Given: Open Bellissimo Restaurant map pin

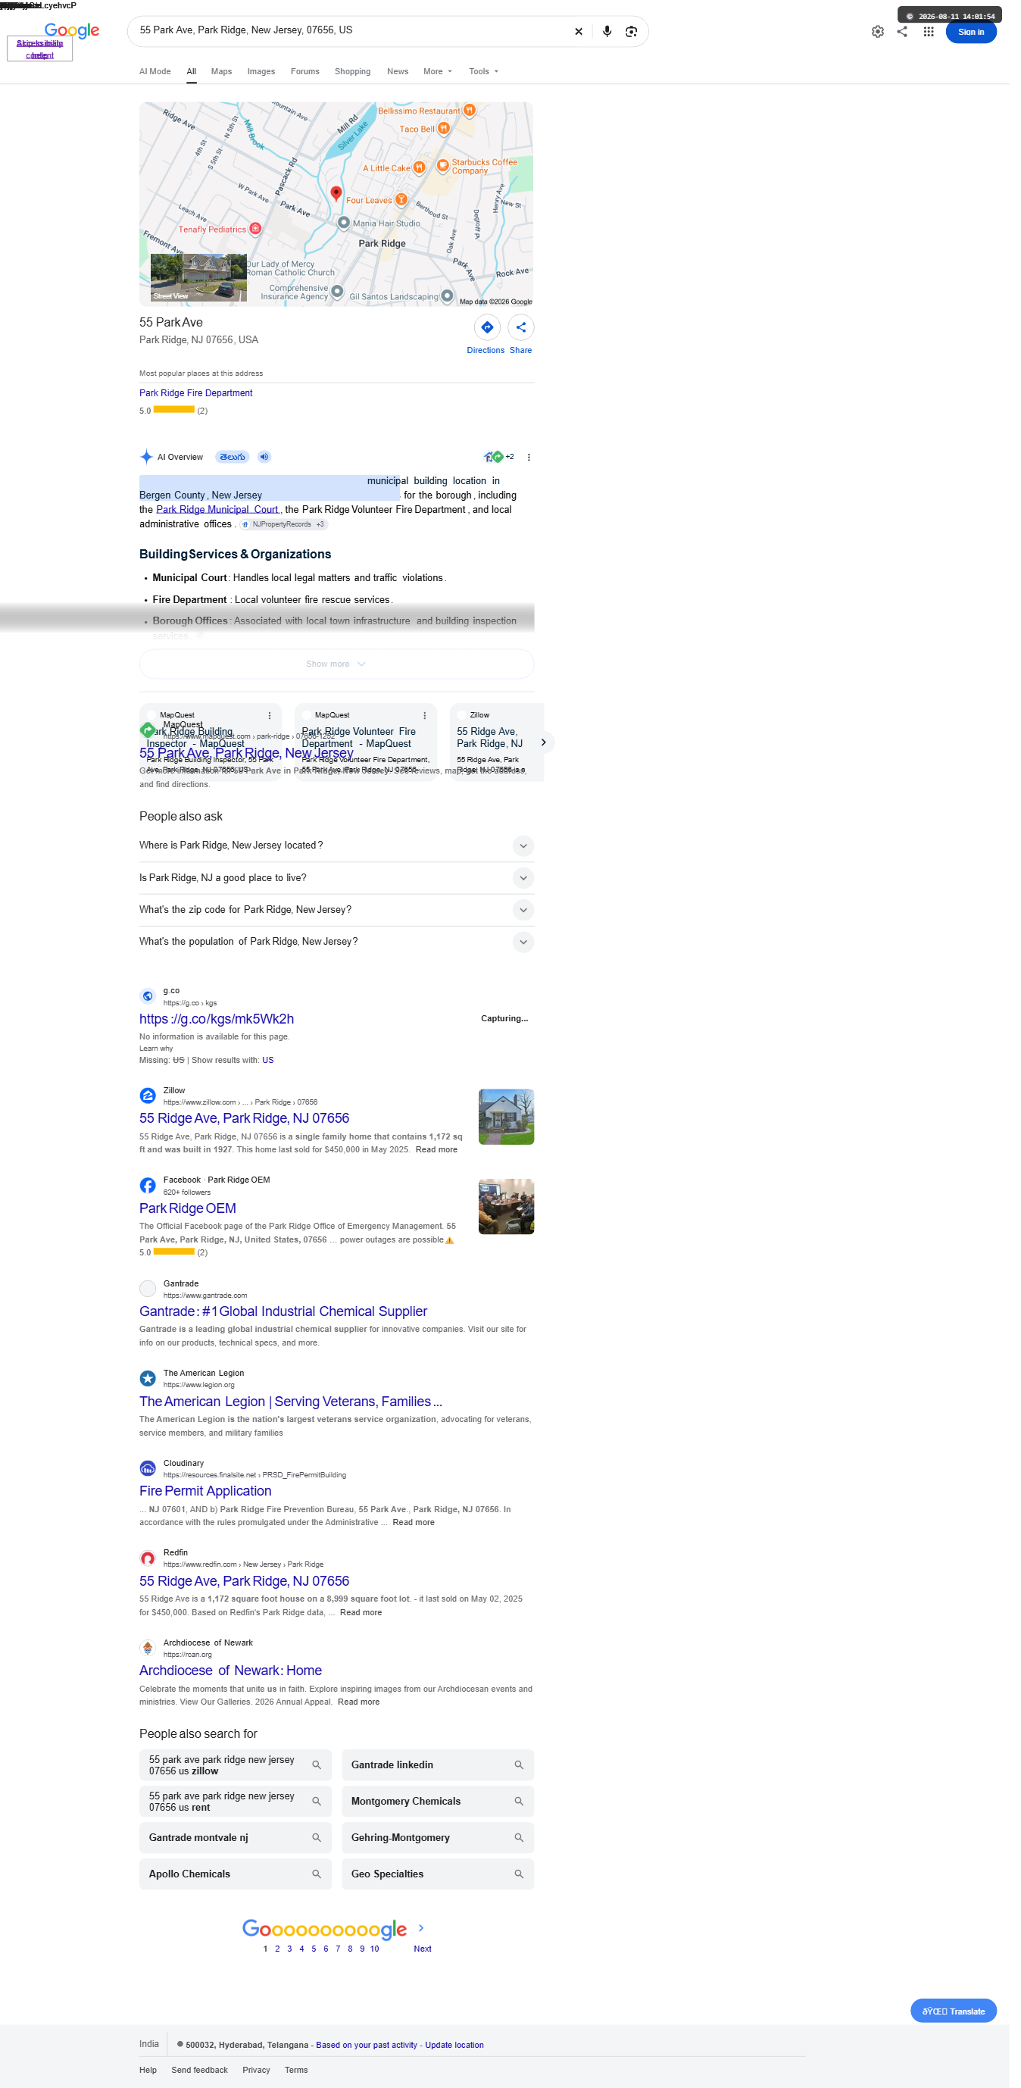Looking at the screenshot, I should pyautogui.click(x=470, y=111).
